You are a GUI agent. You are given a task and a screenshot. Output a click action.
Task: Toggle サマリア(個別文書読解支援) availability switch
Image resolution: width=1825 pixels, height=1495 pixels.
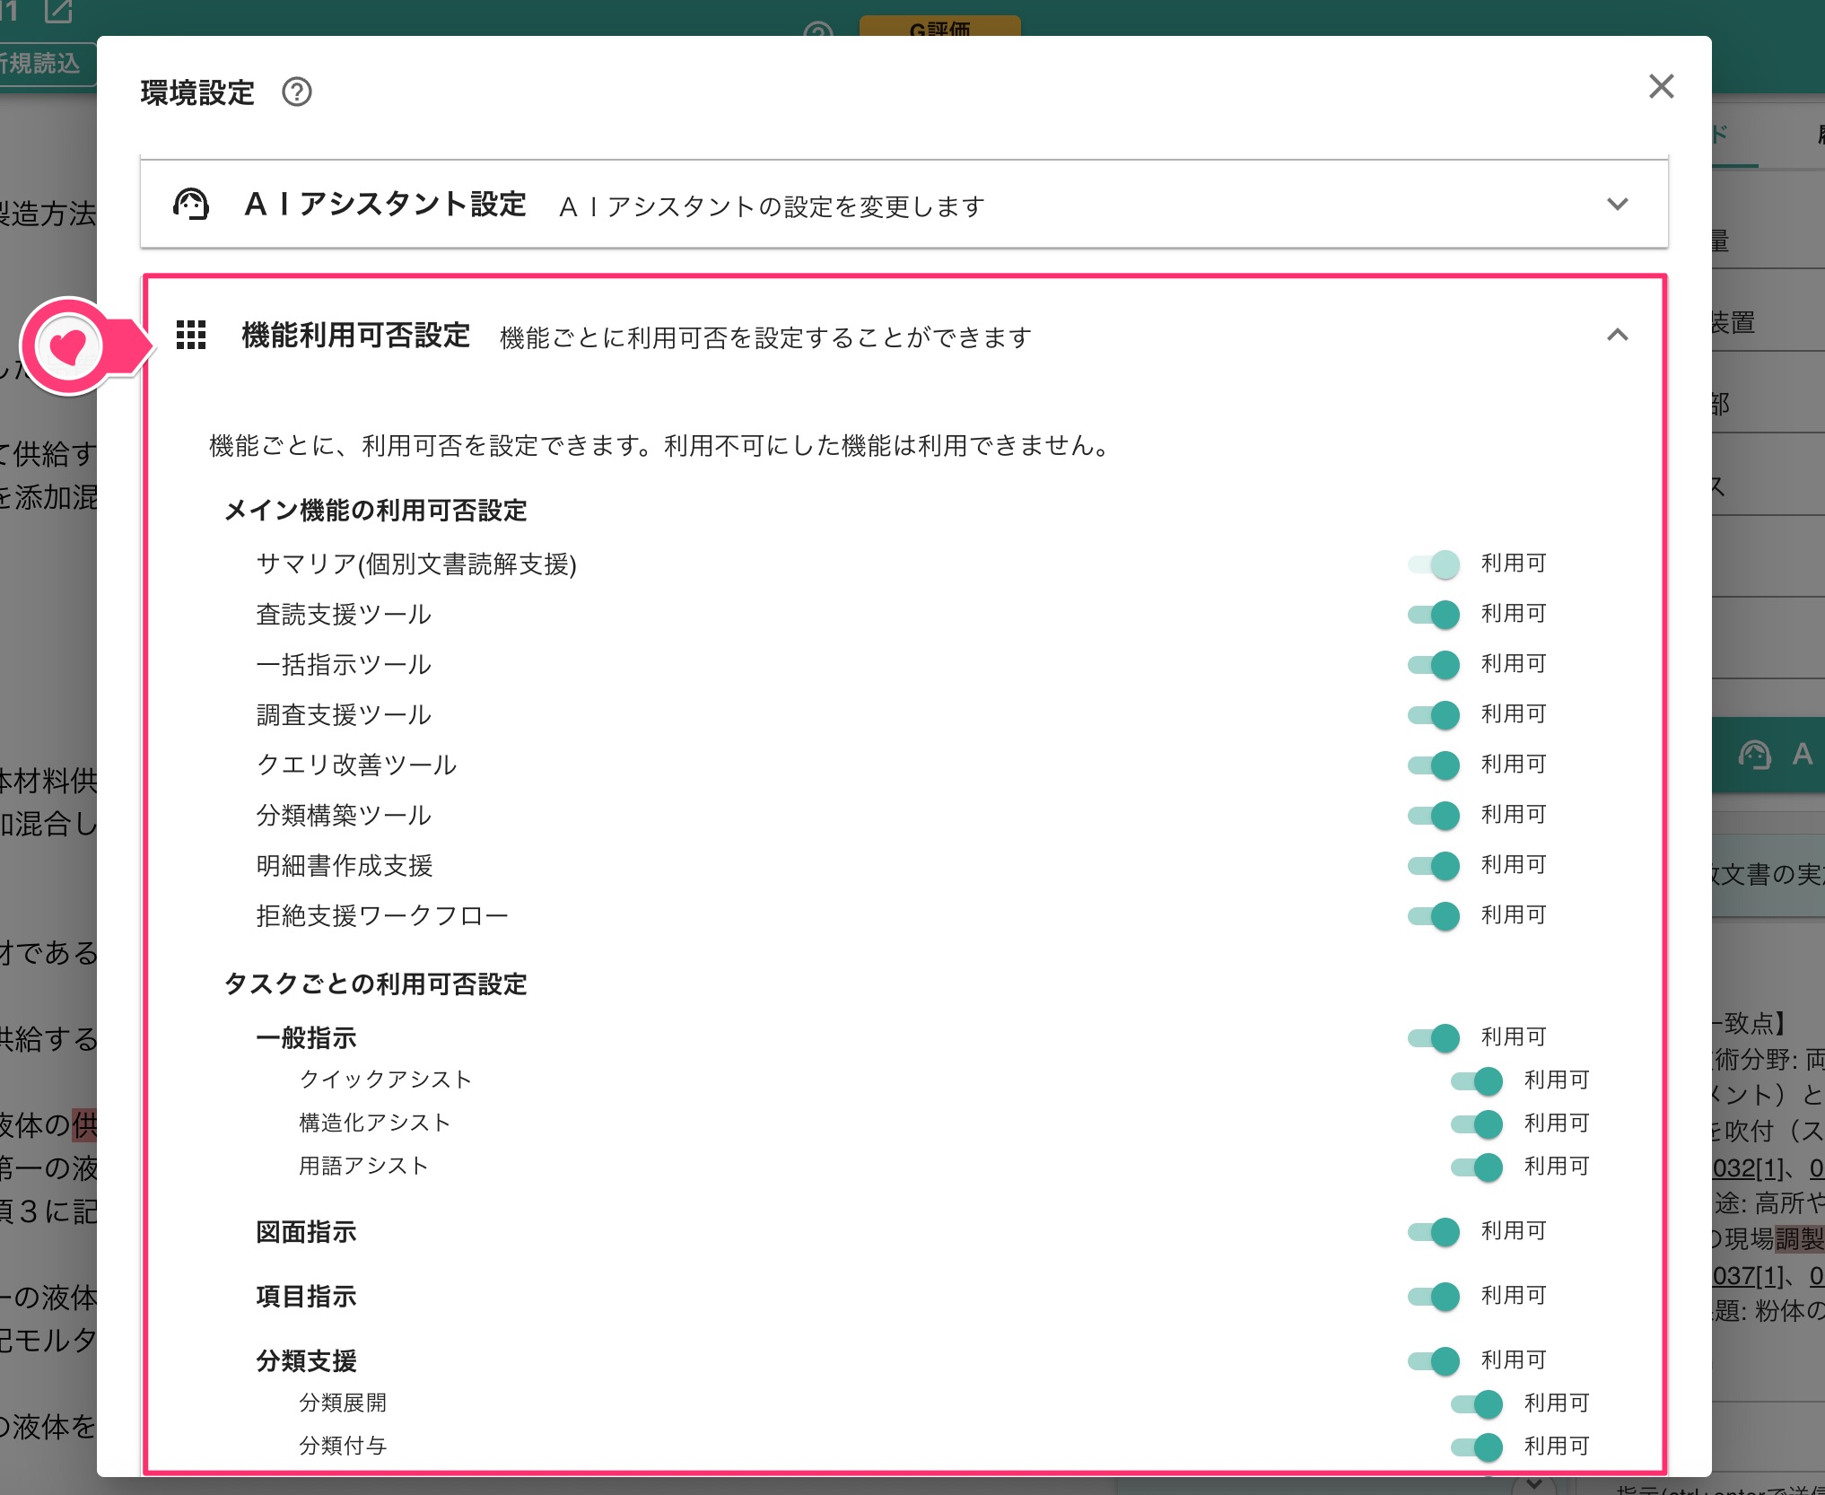(x=1434, y=564)
